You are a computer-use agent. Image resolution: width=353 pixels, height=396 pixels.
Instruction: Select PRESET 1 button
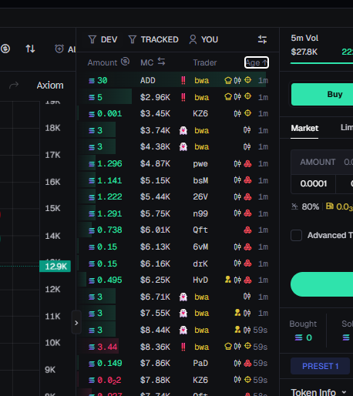click(320, 366)
